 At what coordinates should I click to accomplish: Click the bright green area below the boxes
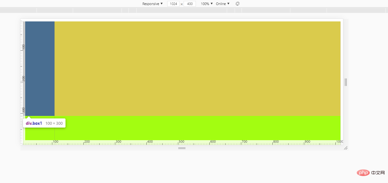[197, 128]
